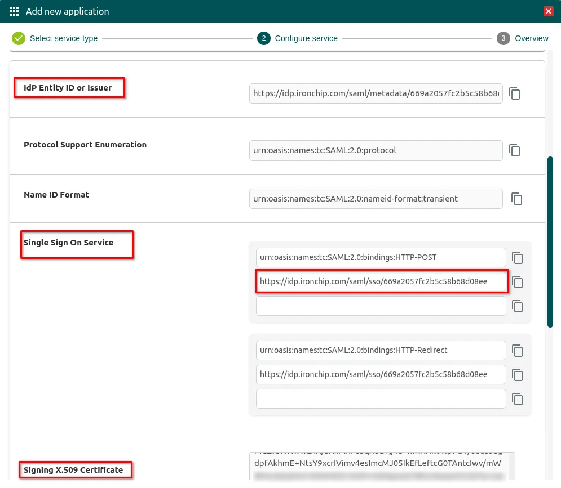Click the empty field in HTTP-POST group
Image resolution: width=561 pixels, height=488 pixels.
381,306
